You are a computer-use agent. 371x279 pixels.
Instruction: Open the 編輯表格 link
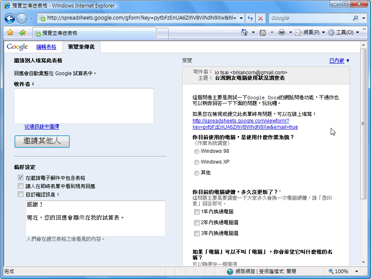point(46,47)
